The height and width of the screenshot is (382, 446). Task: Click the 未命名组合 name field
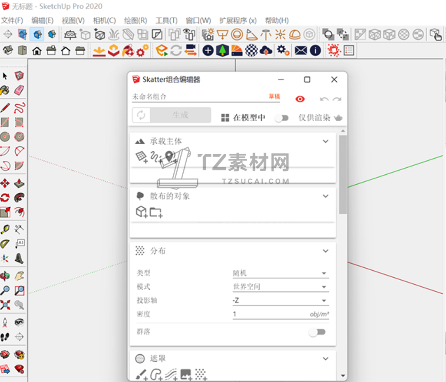click(206, 96)
